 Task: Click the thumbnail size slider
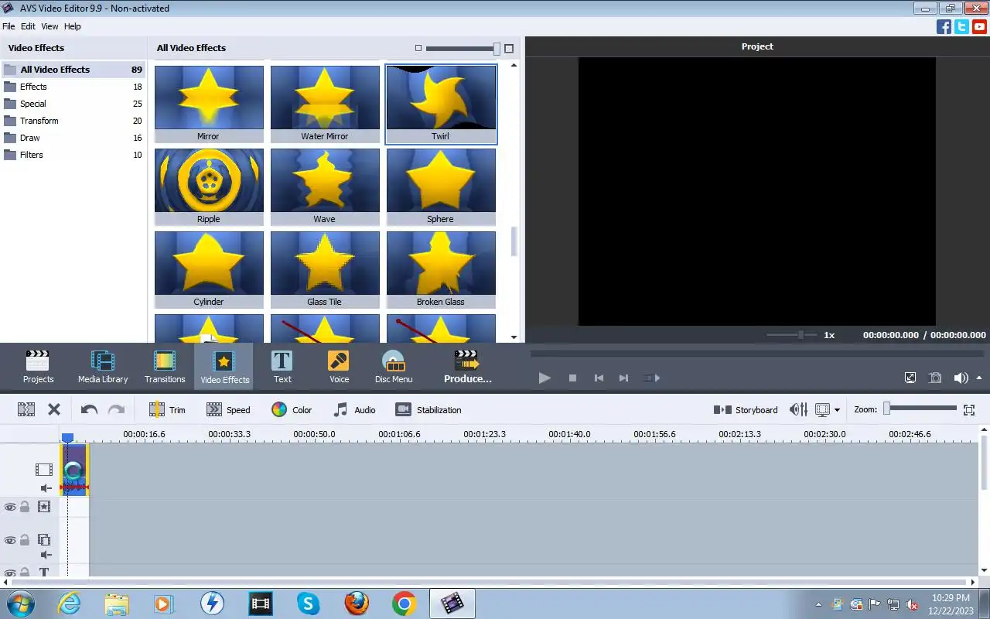coord(463,49)
